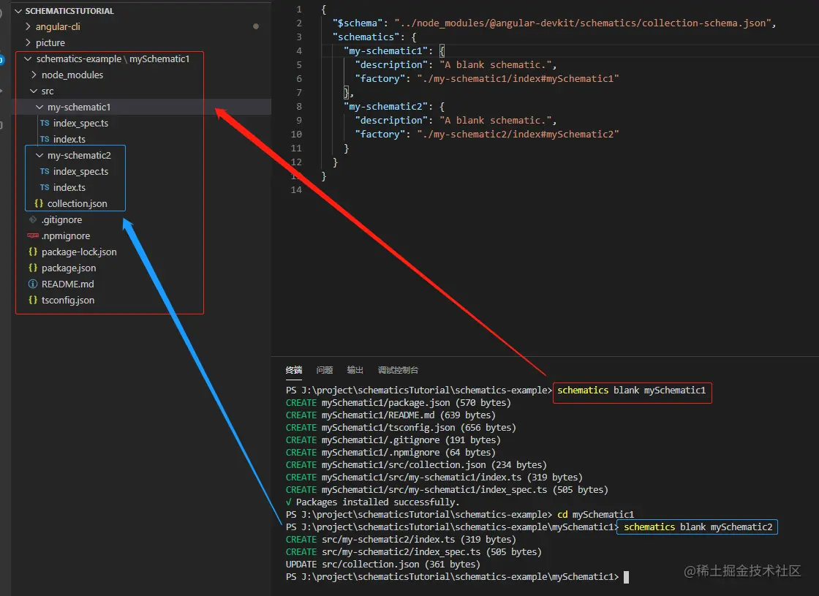Image resolution: width=819 pixels, height=596 pixels.
Task: Select the node_modules folder
Action: 72,75
